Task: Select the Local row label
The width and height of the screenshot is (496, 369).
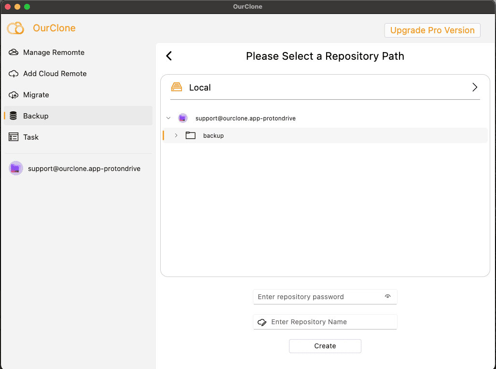Action: click(x=200, y=88)
